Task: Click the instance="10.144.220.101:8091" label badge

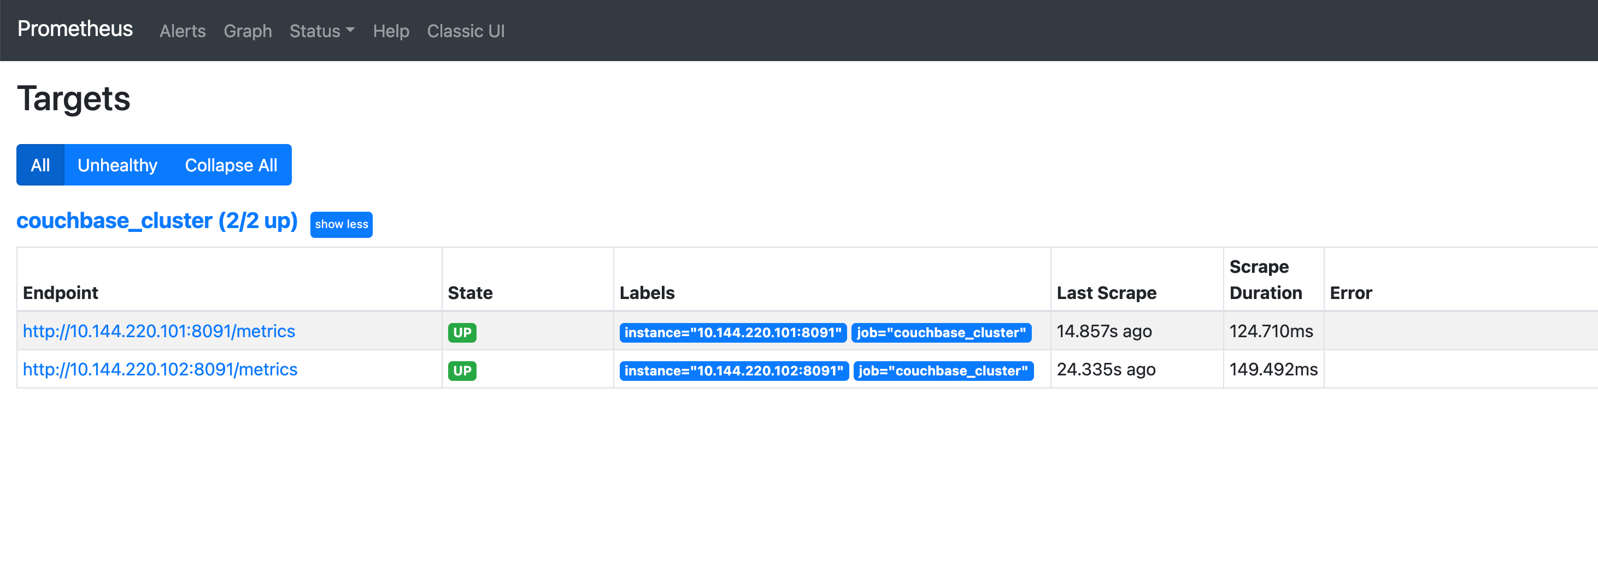Action: (x=733, y=333)
